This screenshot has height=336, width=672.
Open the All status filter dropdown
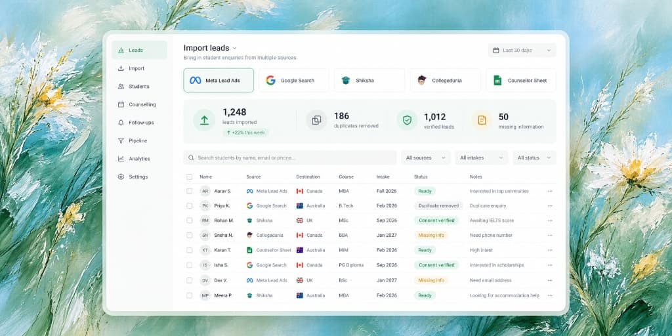(534, 157)
